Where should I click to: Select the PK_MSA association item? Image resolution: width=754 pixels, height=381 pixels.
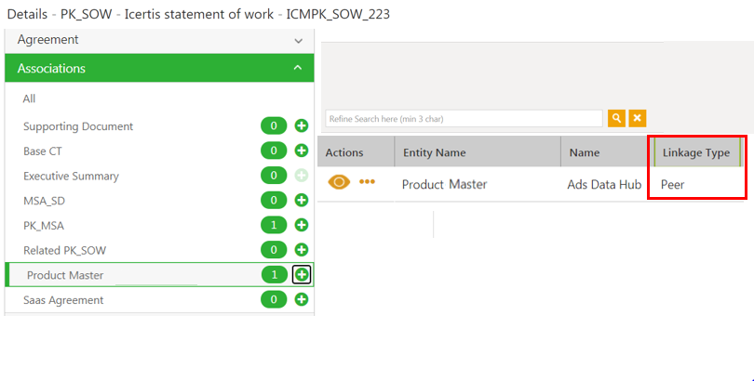point(43,225)
